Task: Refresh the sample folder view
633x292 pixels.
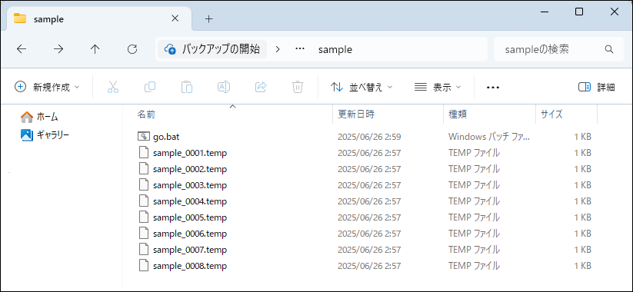Action: click(132, 49)
